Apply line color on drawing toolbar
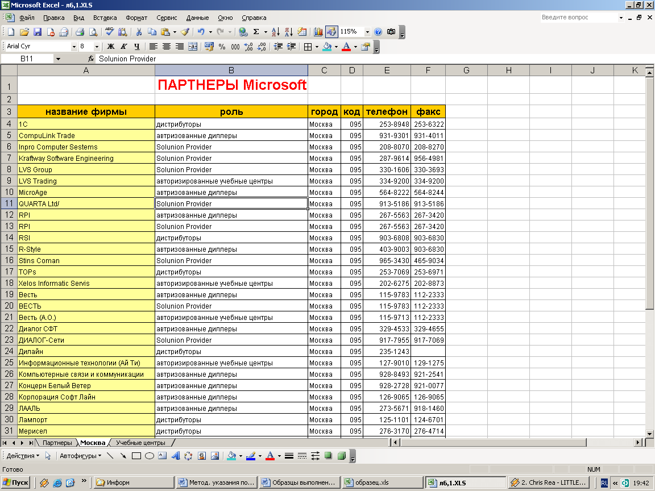Image resolution: width=655 pixels, height=491 pixels. pos(251,456)
